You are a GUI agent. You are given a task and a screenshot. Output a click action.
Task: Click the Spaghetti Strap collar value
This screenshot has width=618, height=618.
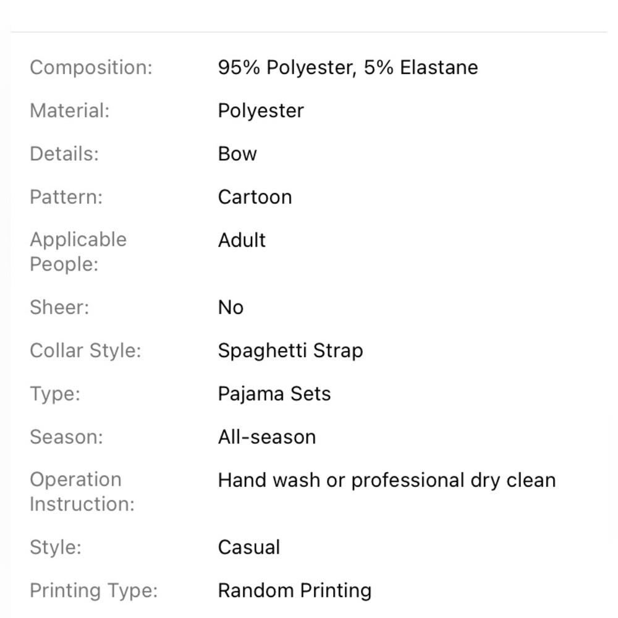click(x=290, y=351)
